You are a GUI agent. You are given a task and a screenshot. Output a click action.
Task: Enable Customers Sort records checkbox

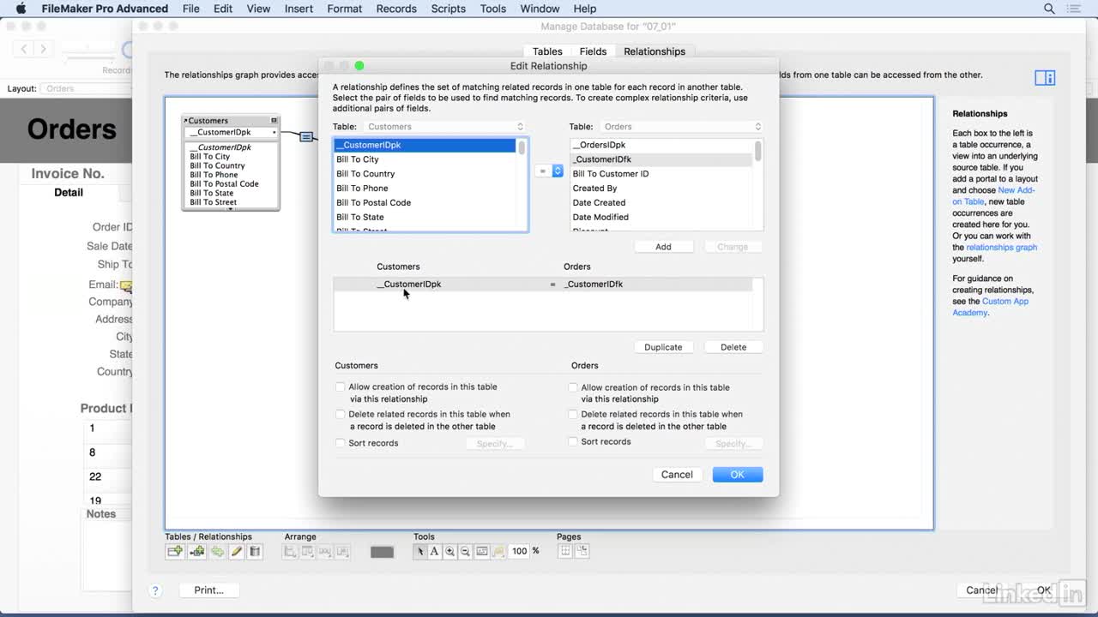(x=341, y=443)
